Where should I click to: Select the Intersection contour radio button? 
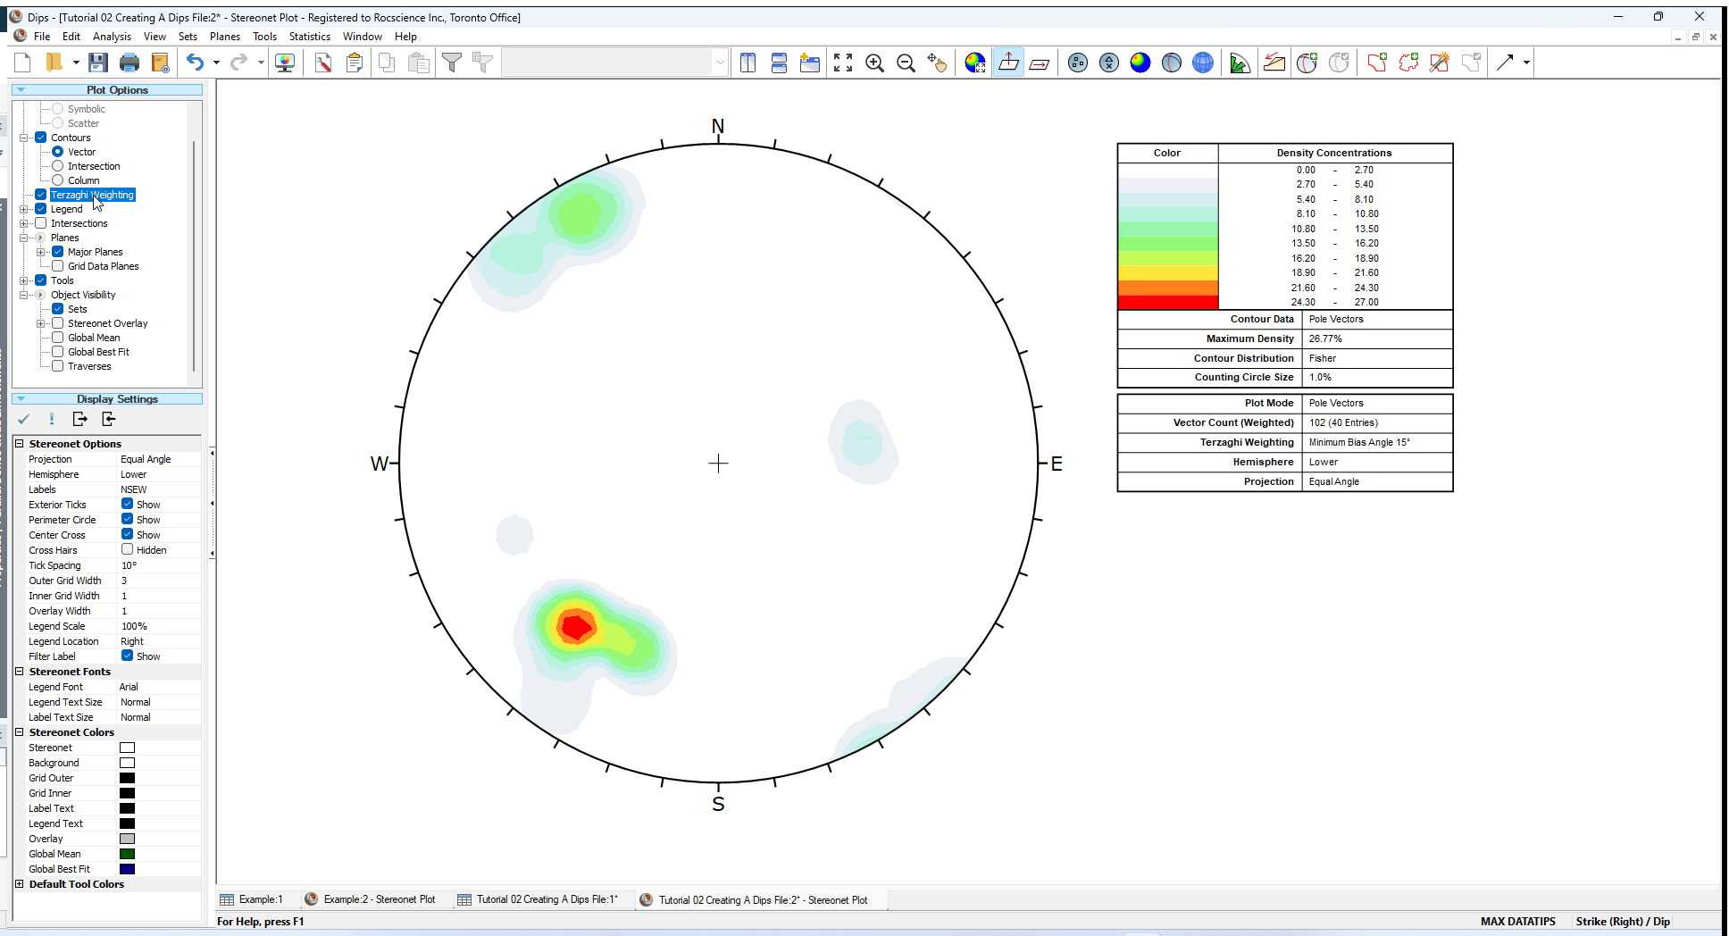(57, 165)
